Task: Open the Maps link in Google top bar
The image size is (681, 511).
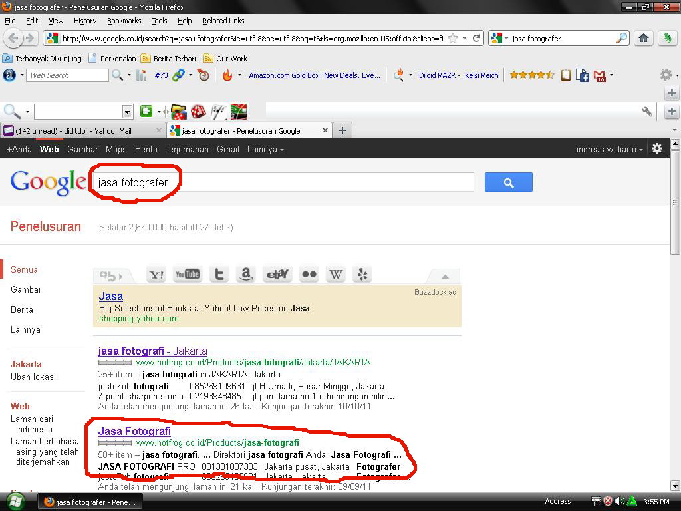Action: [x=116, y=150]
